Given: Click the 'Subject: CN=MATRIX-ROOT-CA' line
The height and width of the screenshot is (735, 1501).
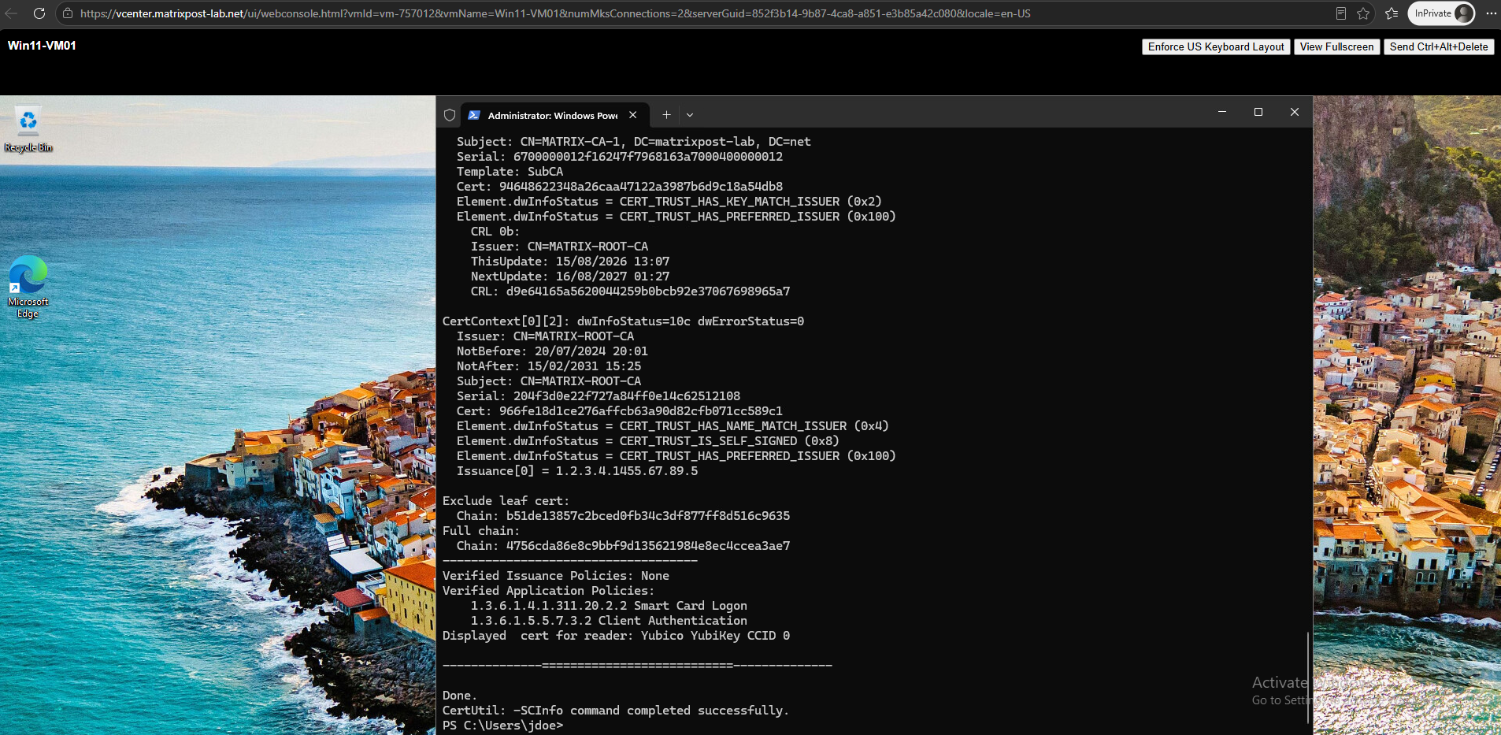Looking at the screenshot, I should pyautogui.click(x=549, y=381).
